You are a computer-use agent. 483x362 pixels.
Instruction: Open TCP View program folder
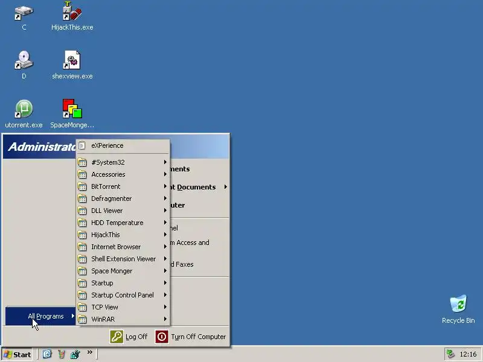pyautogui.click(x=123, y=307)
